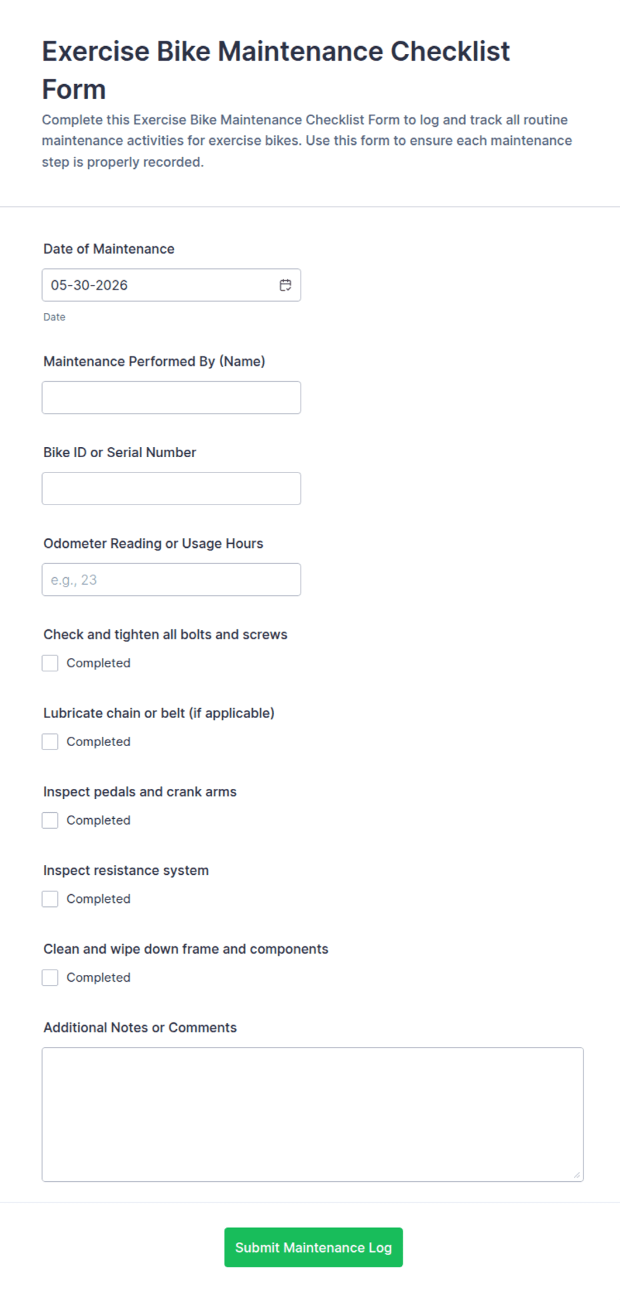Viewport: 620px width, 1300px height.
Task: Mark Inspect pedals and crank arms completed
Action: [50, 820]
